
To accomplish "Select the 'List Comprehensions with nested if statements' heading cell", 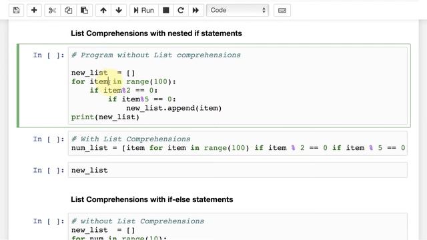I will (156, 33).
